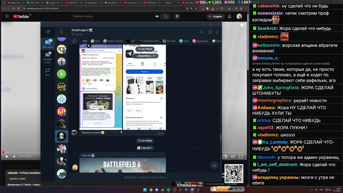This screenshot has width=343, height=193.
Task: Switch to the Major Payne topic tab
Action: tap(113, 41)
